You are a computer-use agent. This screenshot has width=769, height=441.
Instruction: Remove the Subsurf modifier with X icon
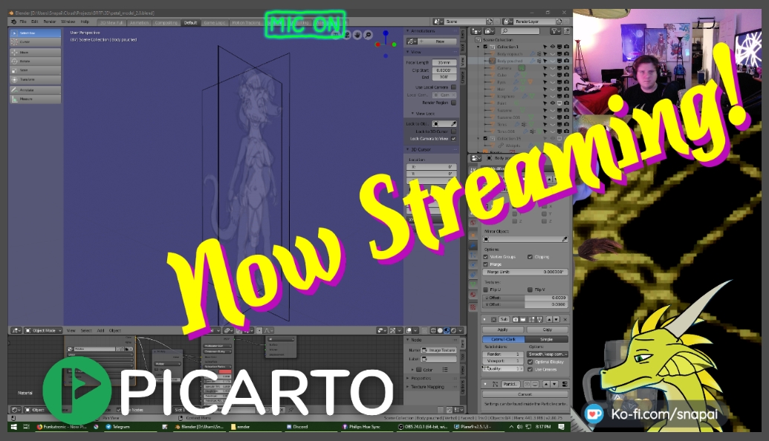click(565, 319)
